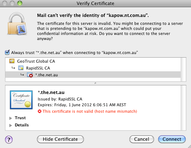This screenshot has height=148, width=191.
Task: Click the green zoom window button
Action: click(20, 3)
